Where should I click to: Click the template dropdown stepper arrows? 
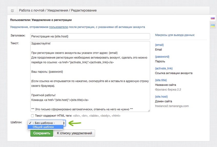(x=64, y=123)
